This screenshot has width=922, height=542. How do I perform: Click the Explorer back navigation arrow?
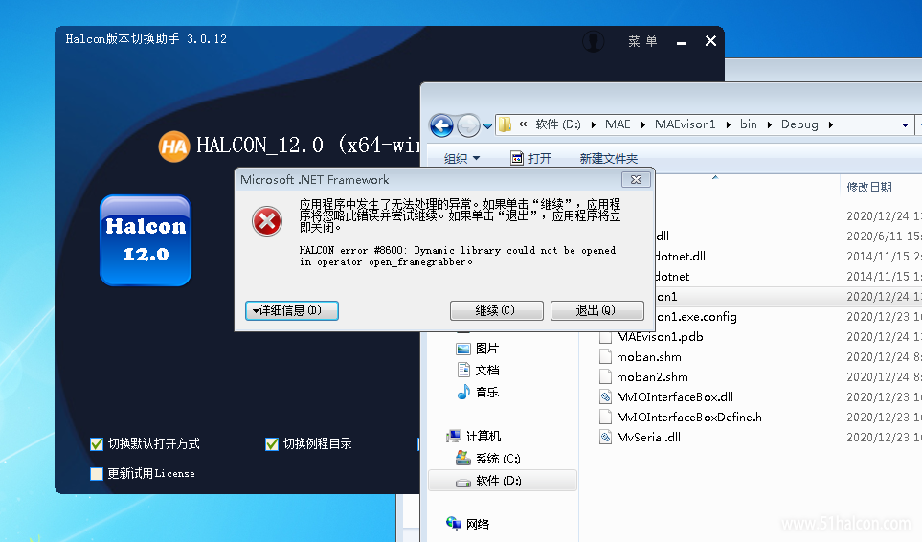coord(441,125)
